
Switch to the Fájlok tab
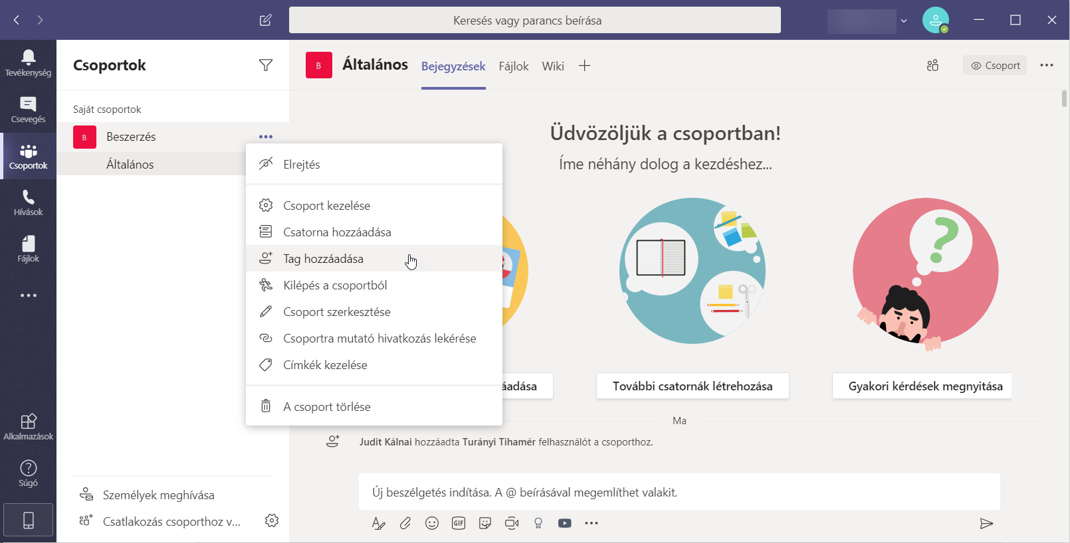(514, 66)
